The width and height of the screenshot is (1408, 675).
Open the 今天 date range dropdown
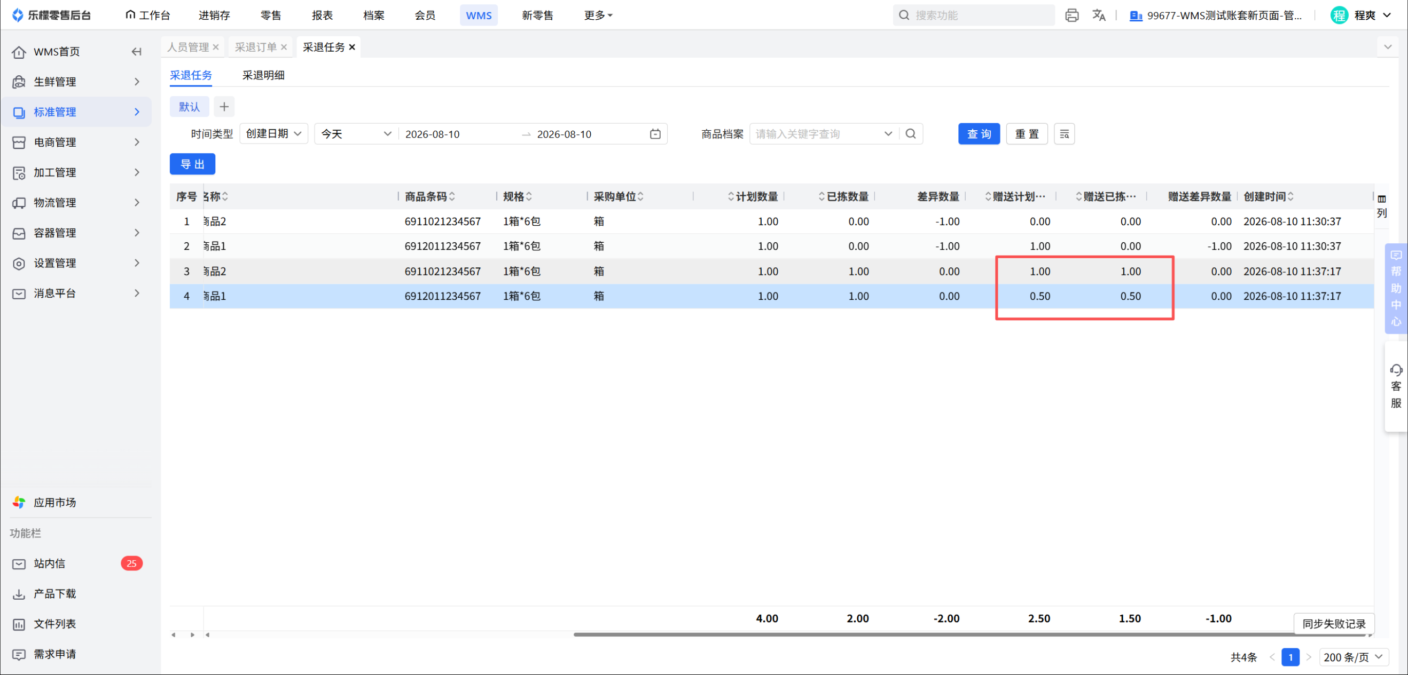point(356,134)
